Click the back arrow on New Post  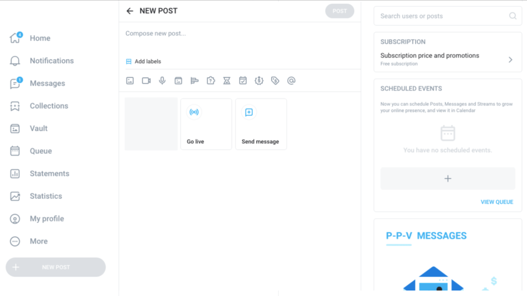130,11
